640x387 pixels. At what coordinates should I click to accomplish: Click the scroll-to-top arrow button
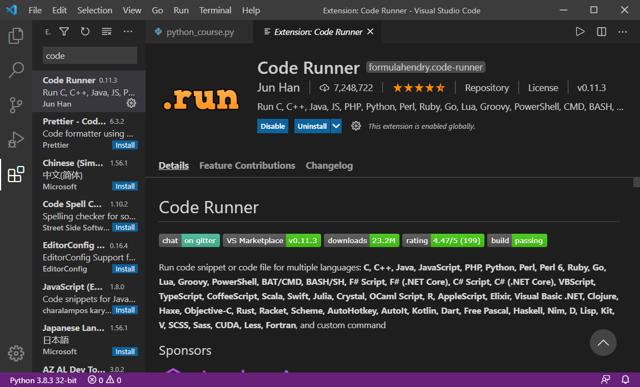pos(603,343)
